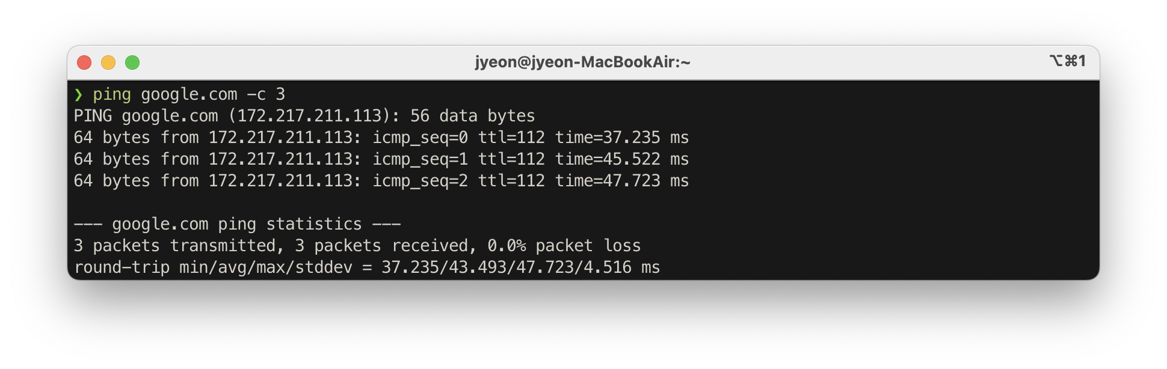1167x369 pixels.
Task: Click the red close window button
Action: point(84,63)
